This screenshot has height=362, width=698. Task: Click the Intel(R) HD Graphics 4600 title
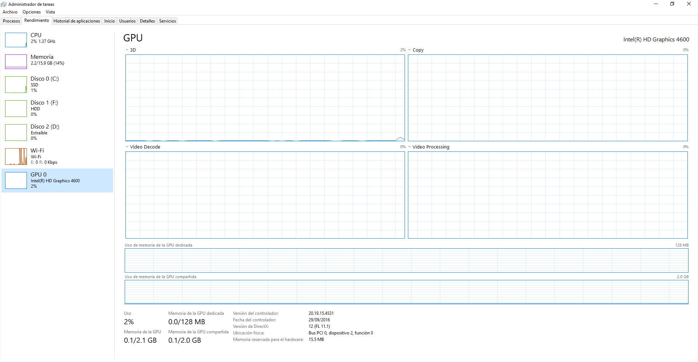(656, 40)
